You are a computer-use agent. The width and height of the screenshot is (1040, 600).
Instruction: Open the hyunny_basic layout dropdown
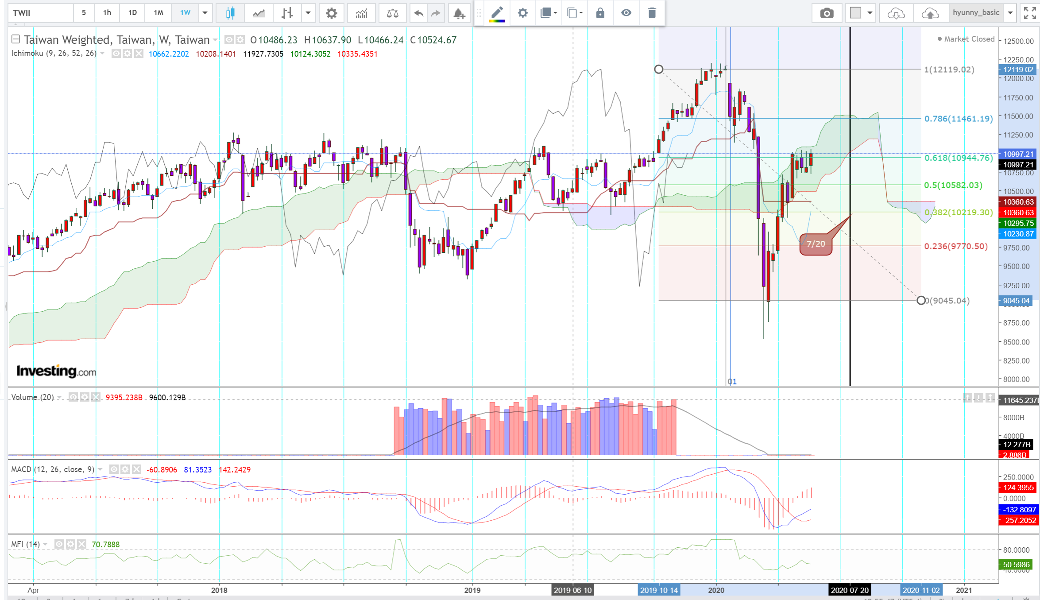click(1010, 13)
